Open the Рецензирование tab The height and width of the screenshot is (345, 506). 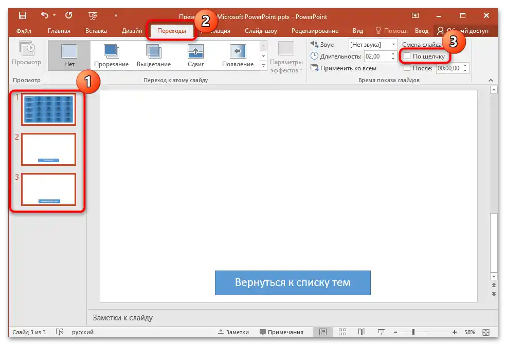click(315, 31)
